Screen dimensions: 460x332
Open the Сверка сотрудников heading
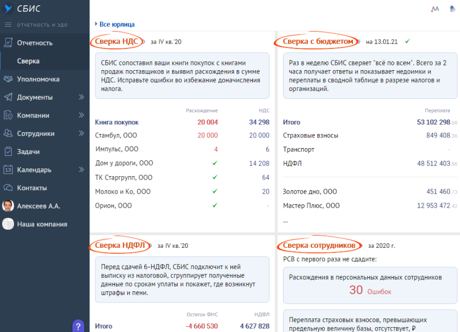click(319, 245)
